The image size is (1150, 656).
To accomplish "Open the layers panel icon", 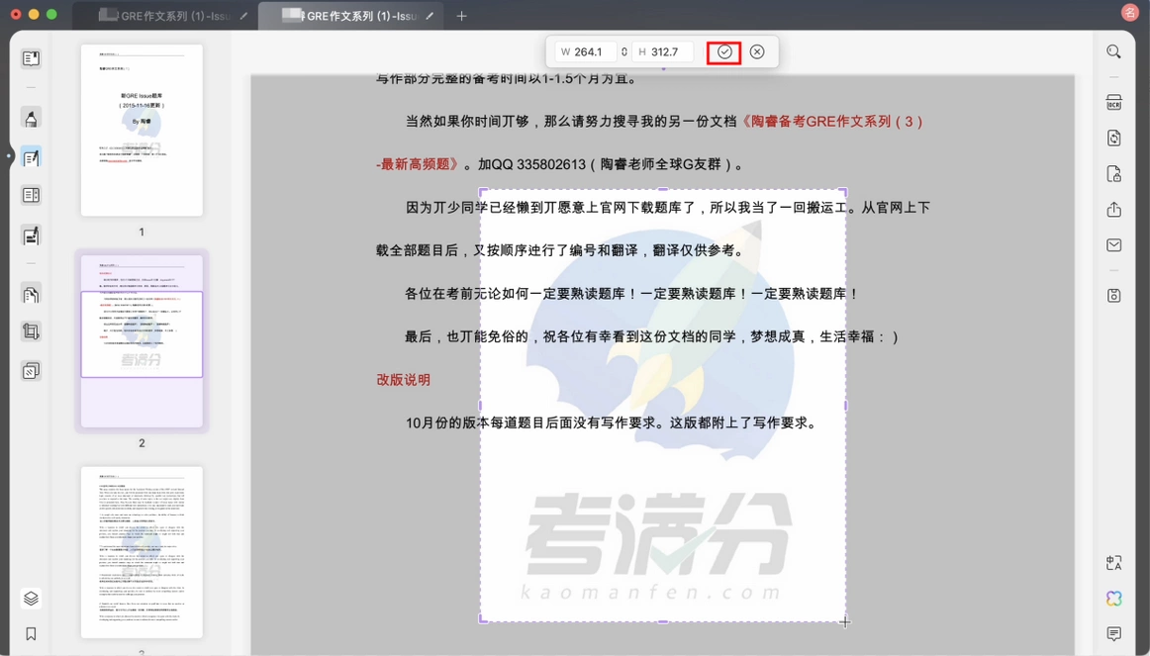I will tap(31, 598).
